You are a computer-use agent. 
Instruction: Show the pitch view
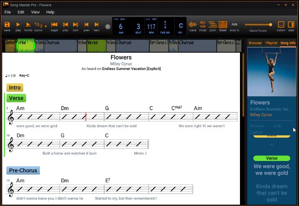tap(213, 26)
